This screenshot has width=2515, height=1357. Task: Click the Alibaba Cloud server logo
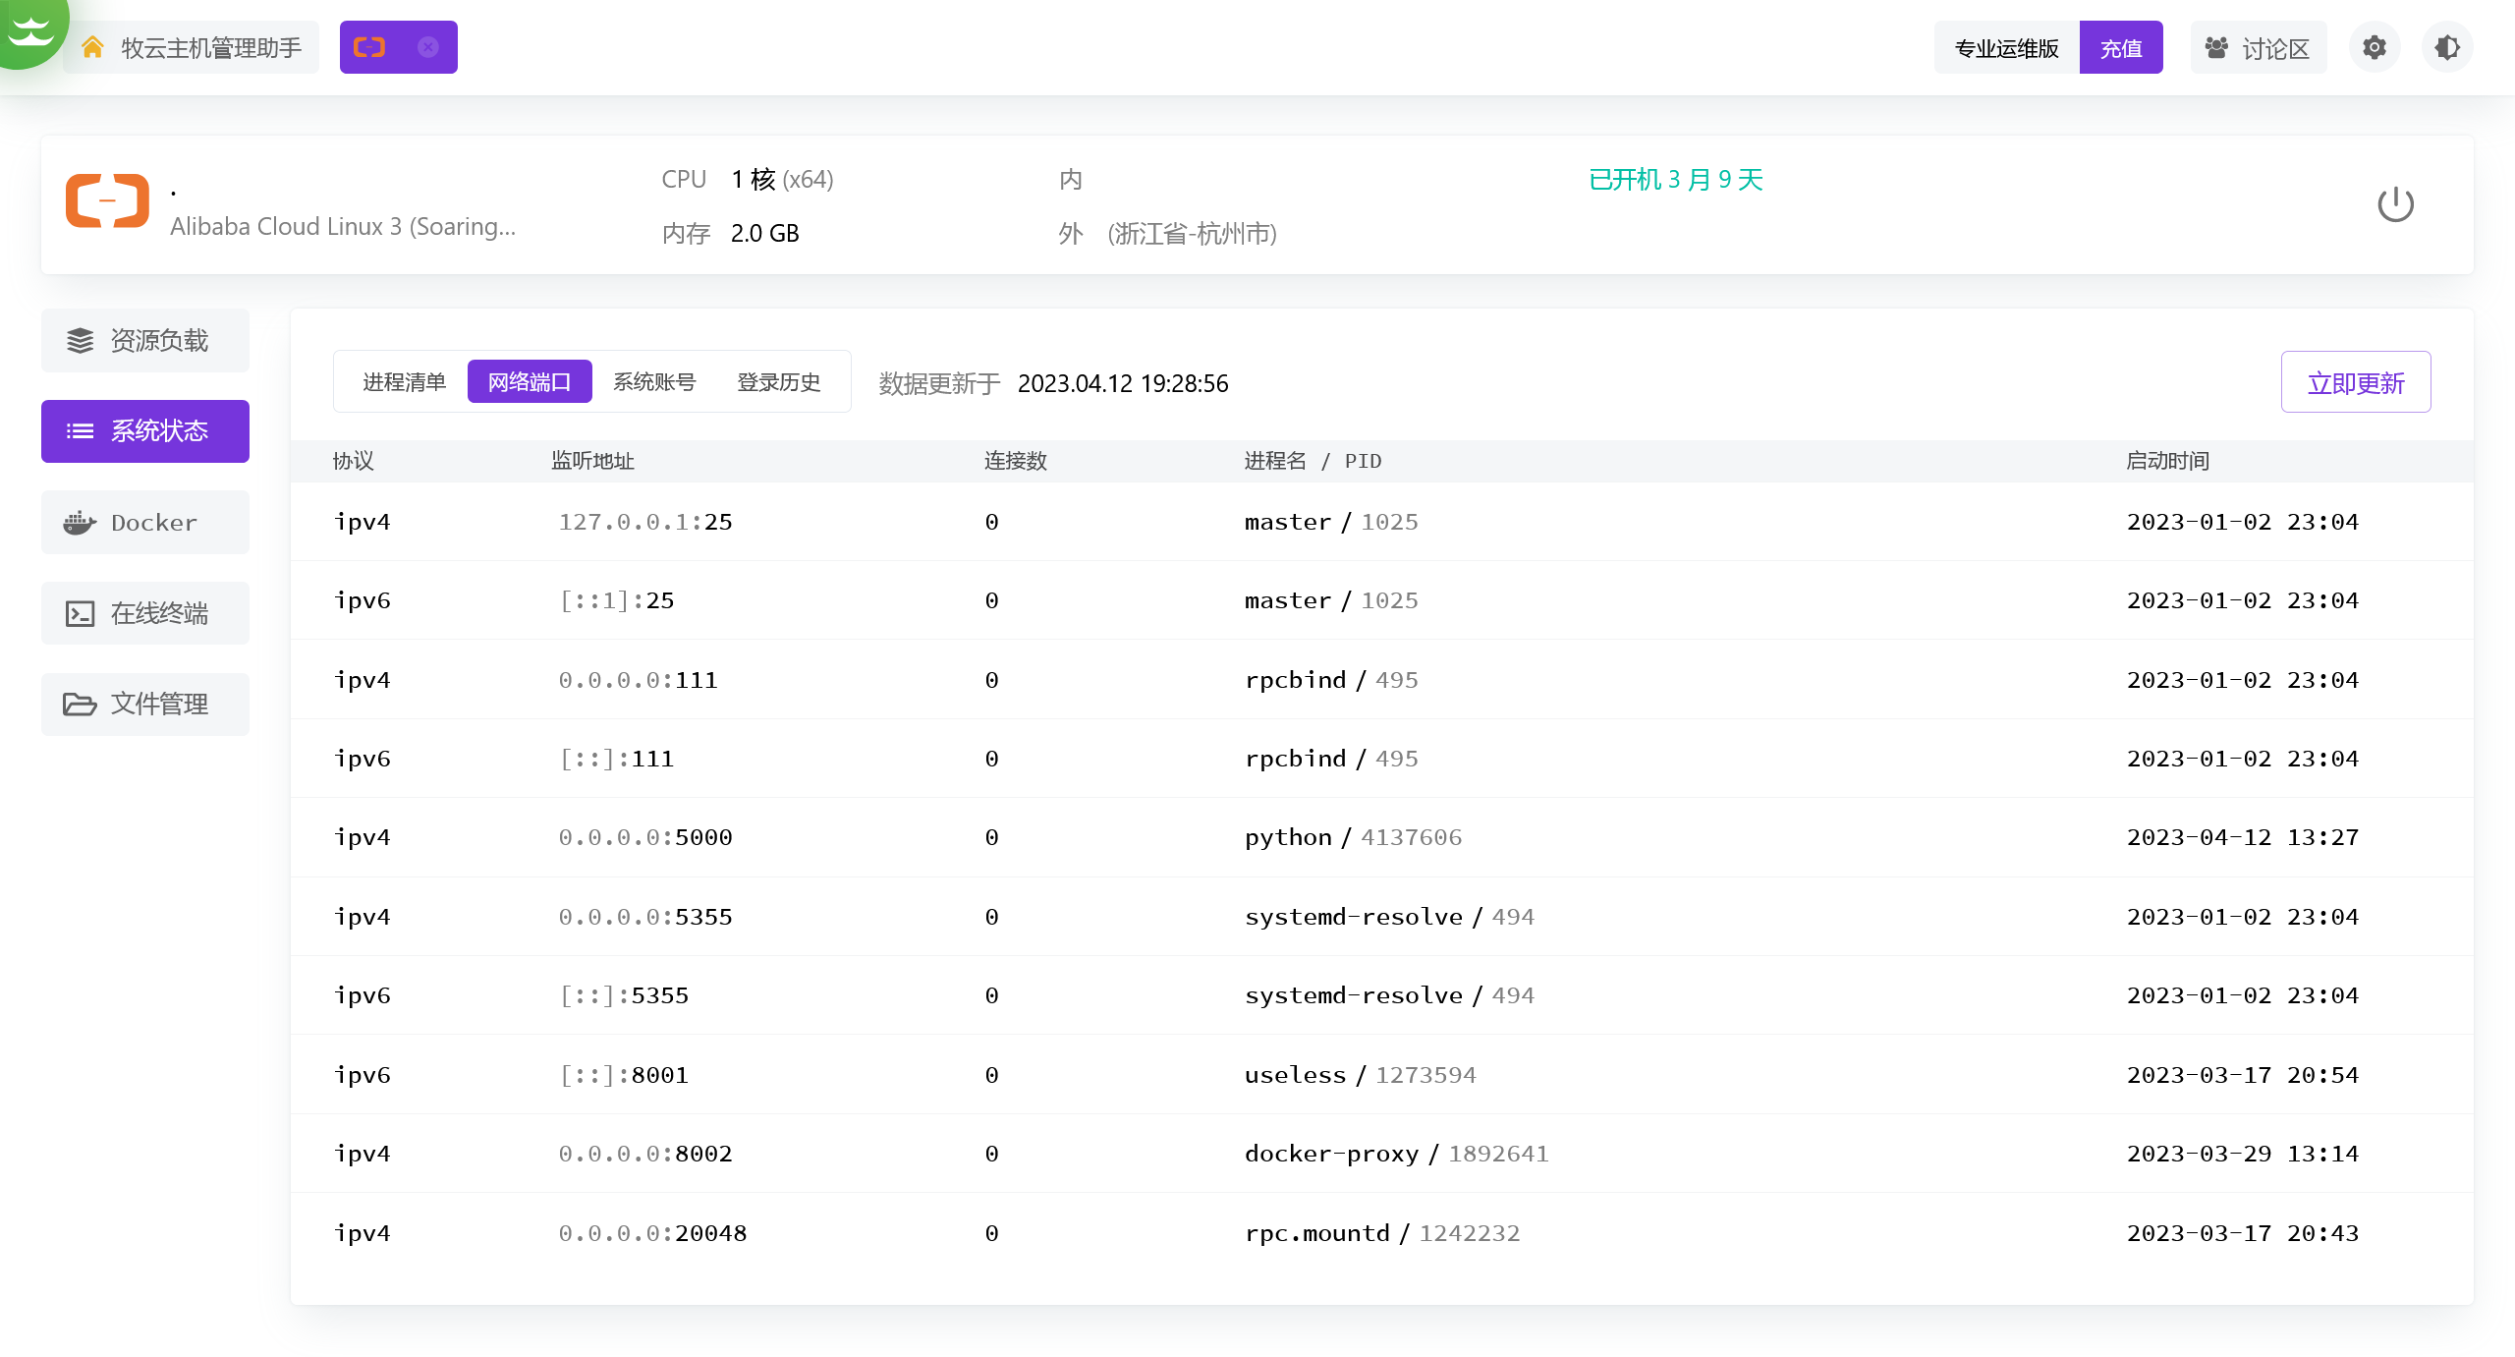[107, 201]
